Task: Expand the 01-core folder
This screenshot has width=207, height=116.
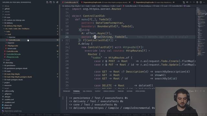Action: tap(3, 17)
